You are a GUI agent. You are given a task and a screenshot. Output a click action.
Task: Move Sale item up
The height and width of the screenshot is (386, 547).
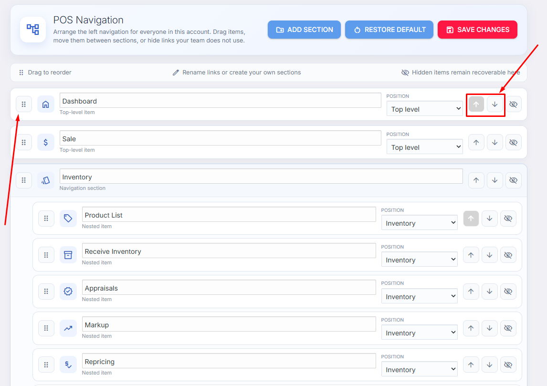pos(476,142)
